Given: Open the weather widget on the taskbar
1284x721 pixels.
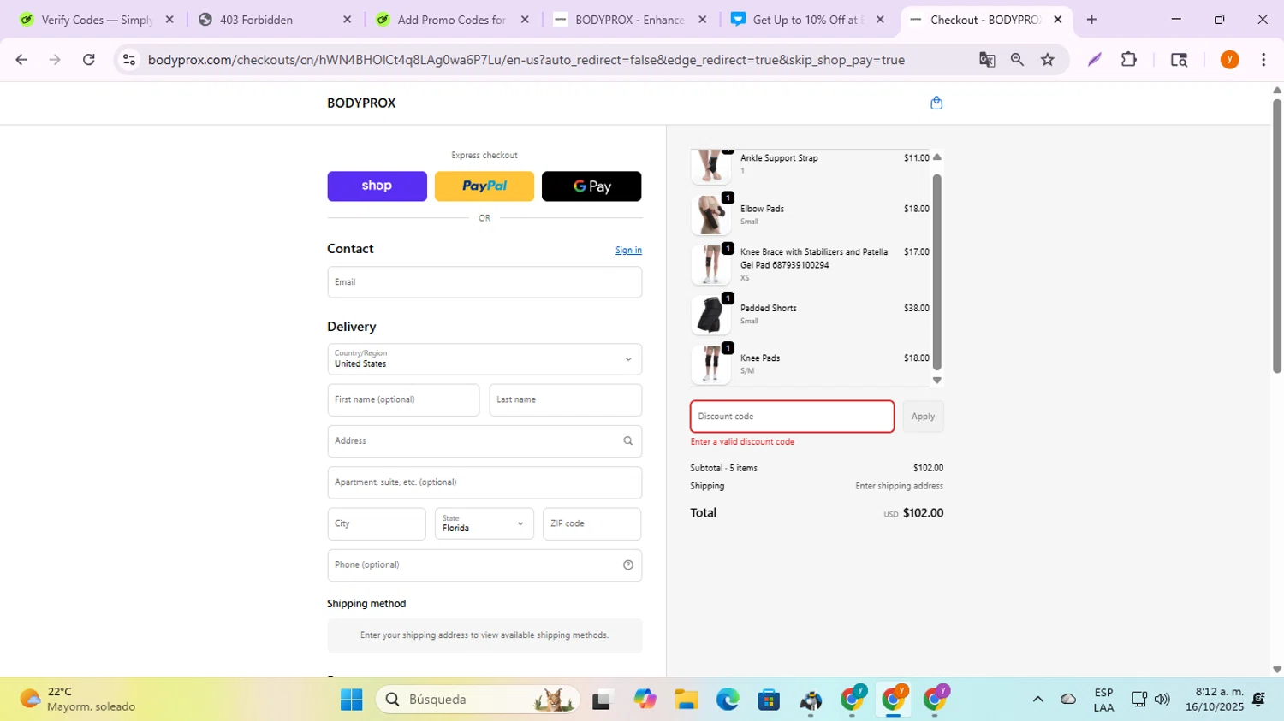Looking at the screenshot, I should [77, 700].
